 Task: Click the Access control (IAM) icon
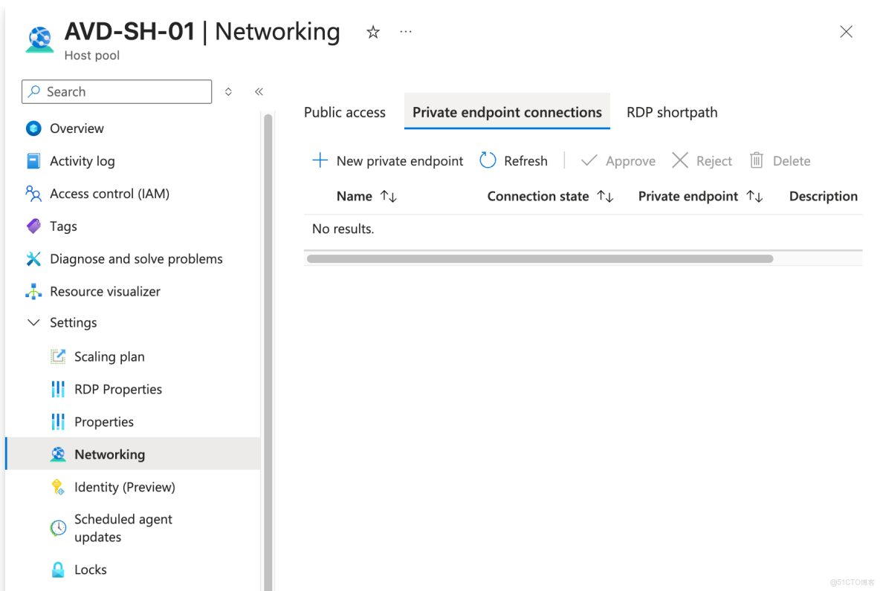[x=33, y=193]
